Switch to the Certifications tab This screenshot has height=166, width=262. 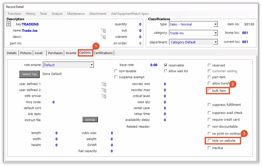tap(103, 53)
